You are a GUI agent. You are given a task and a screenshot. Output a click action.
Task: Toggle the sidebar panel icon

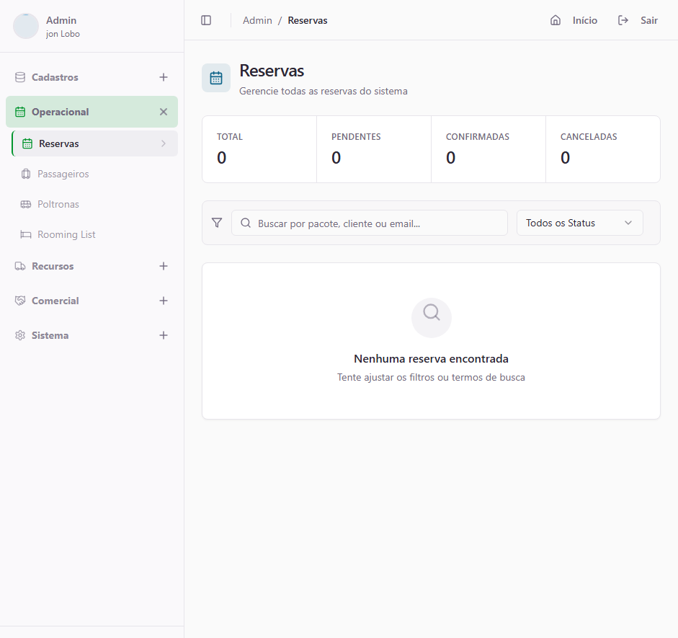click(206, 20)
